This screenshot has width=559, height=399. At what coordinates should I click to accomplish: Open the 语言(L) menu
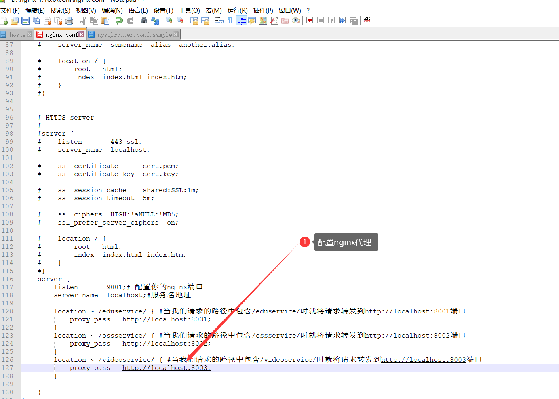[x=138, y=10]
